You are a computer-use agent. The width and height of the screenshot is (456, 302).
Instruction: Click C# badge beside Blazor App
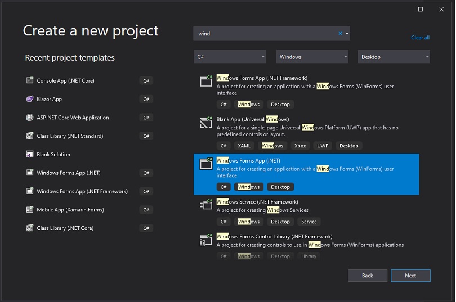pyautogui.click(x=146, y=99)
